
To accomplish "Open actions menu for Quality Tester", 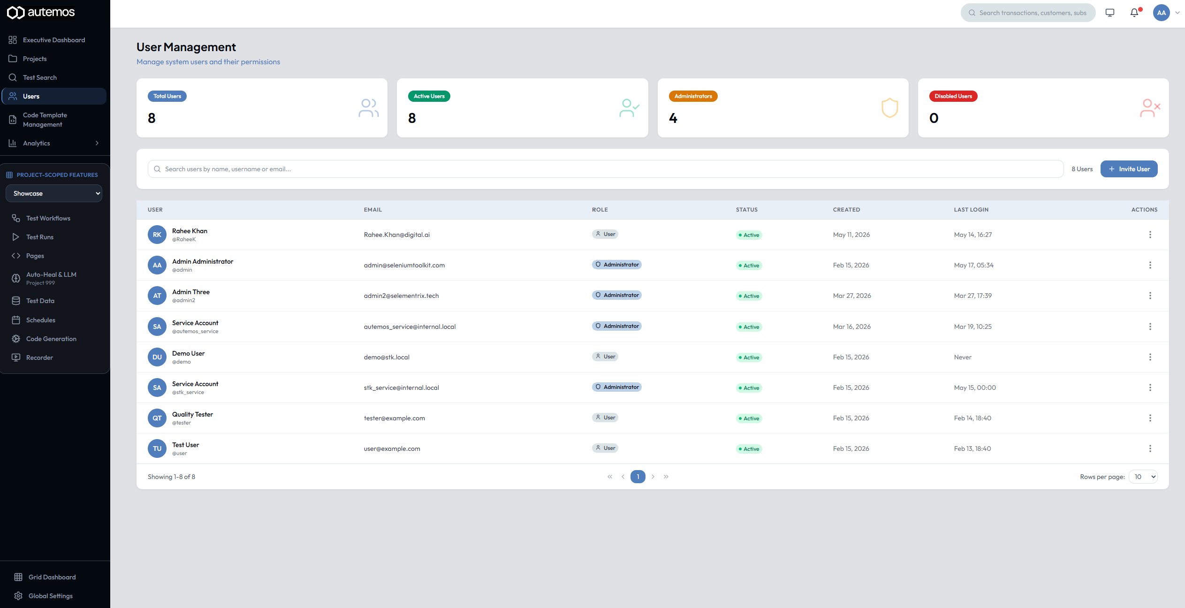I will (x=1150, y=418).
